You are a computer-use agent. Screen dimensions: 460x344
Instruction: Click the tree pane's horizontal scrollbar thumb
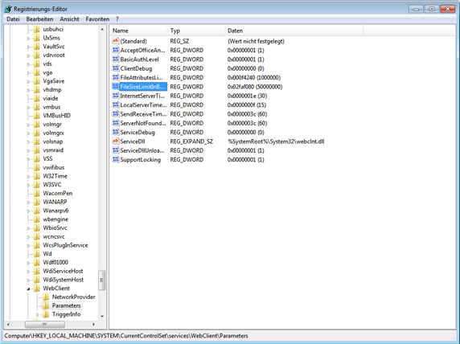(44, 324)
